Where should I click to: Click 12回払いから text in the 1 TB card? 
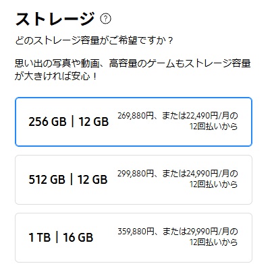213,242
